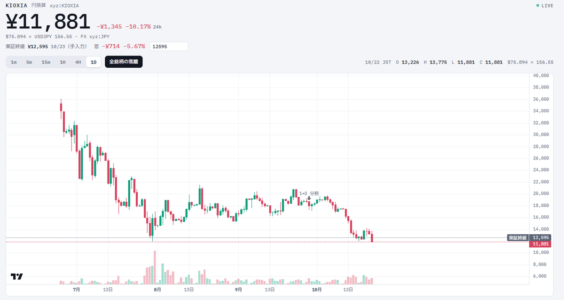Image resolution: width=564 pixels, height=300 pixels.
Task: Choose the 4H timeframe
Action: click(78, 62)
